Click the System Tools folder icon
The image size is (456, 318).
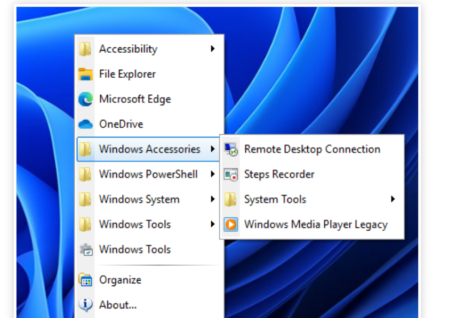231,199
